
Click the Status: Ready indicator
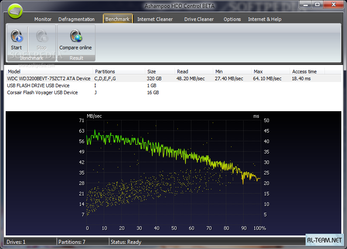(x=126, y=242)
